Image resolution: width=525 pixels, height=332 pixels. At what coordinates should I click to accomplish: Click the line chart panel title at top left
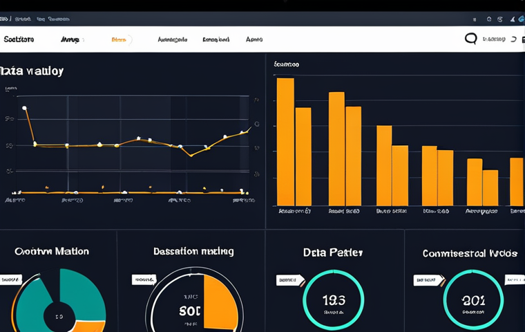32,71
